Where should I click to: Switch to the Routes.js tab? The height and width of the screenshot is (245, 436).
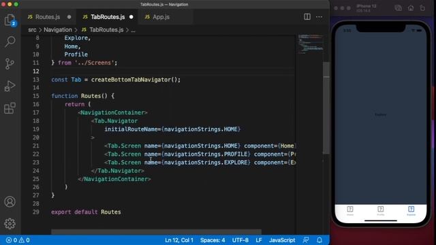[x=48, y=17]
